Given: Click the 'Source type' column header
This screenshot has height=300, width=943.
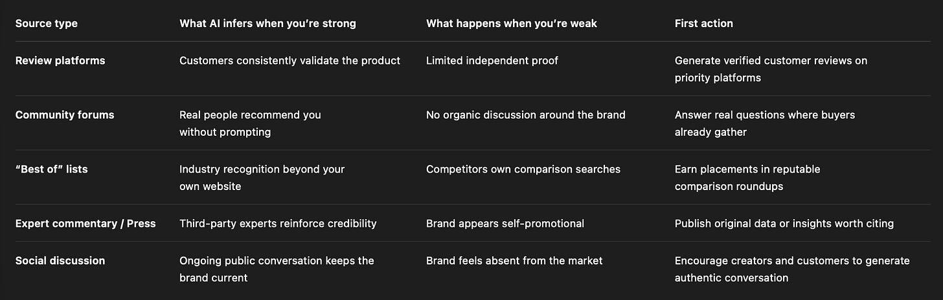Looking at the screenshot, I should tap(46, 23).
